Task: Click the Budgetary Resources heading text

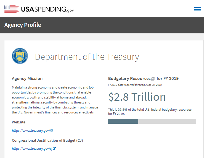Action: coord(129,79)
